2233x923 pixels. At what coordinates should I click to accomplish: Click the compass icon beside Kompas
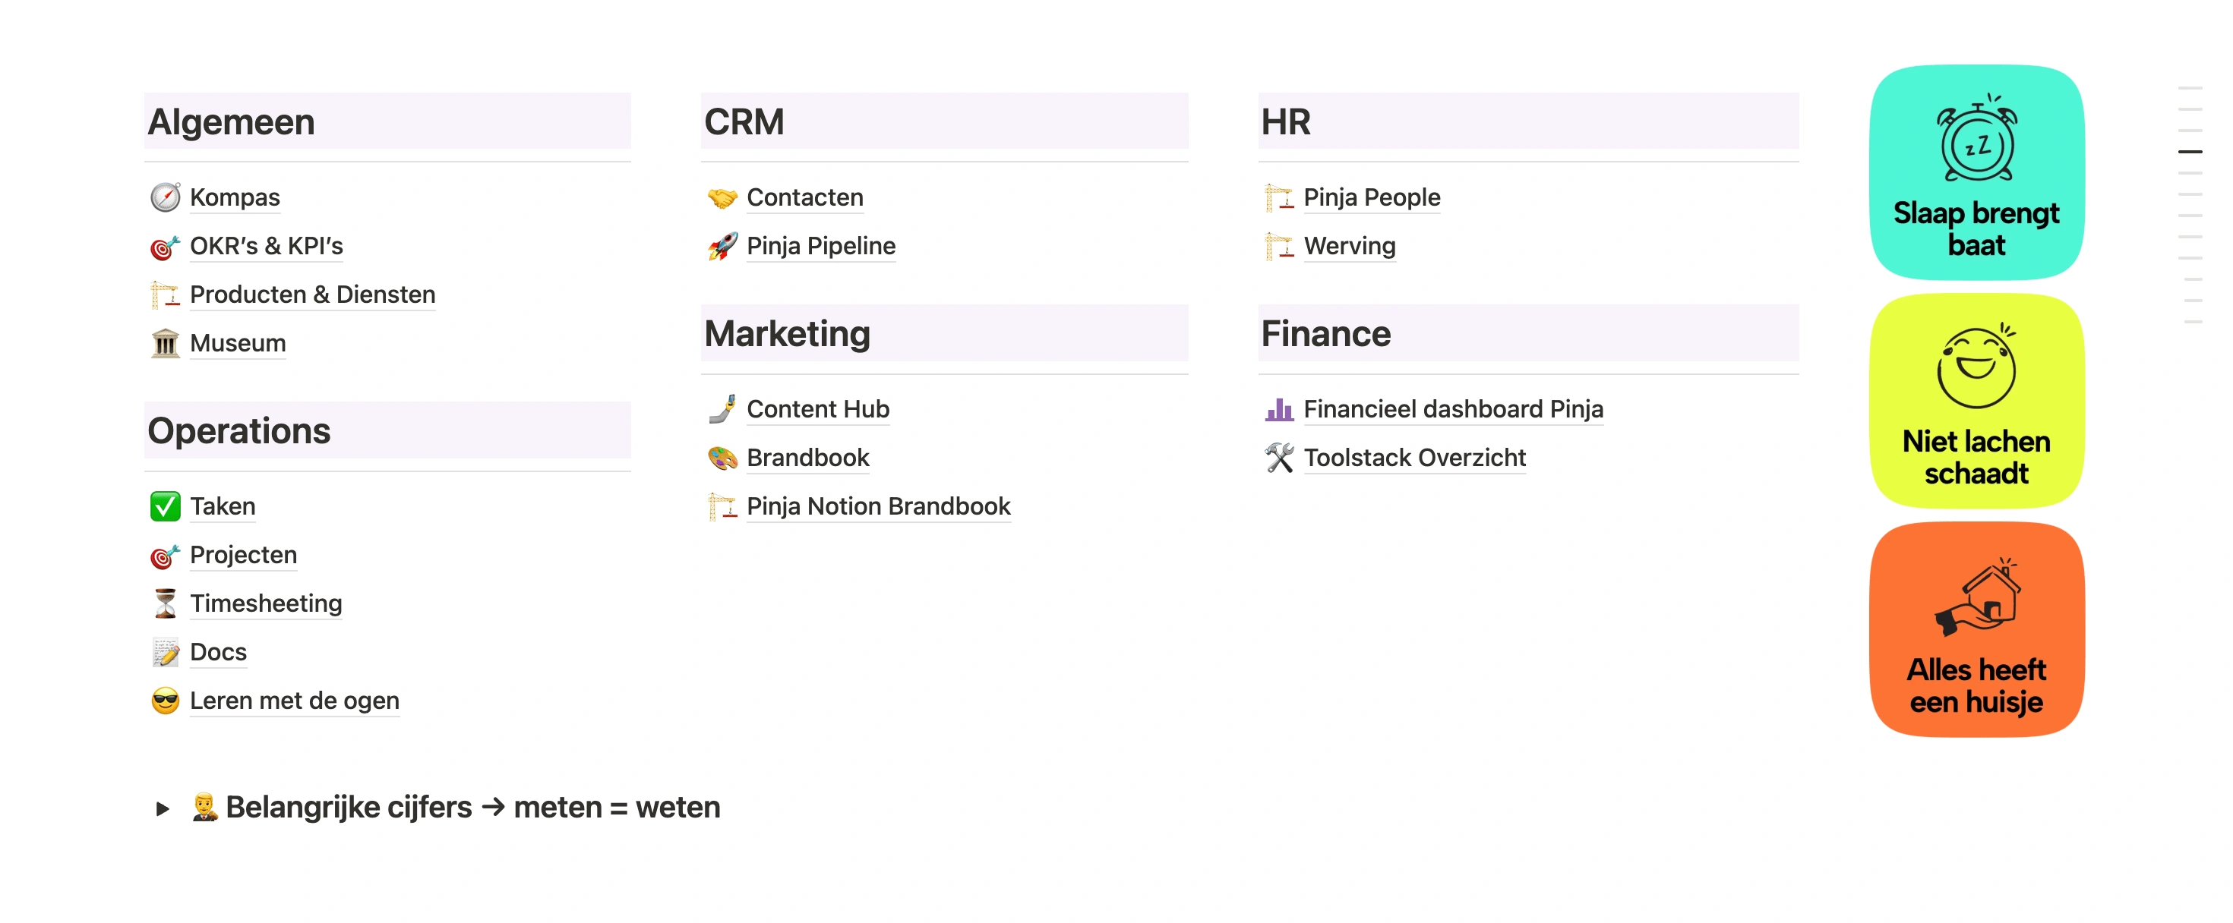[x=165, y=197]
